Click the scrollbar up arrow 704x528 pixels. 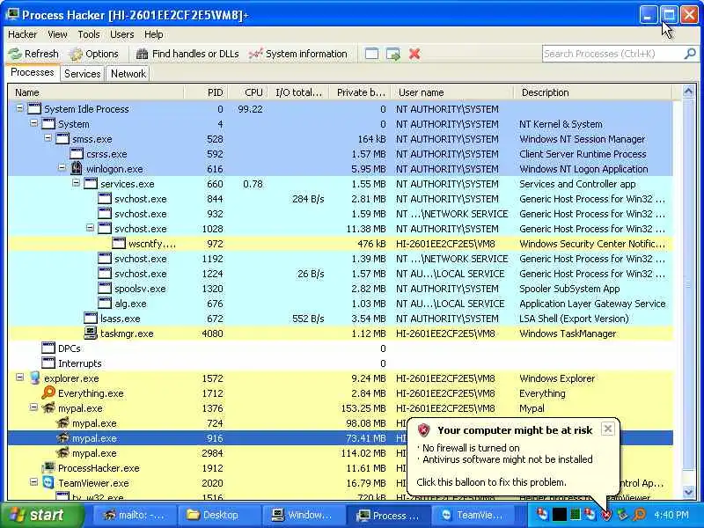(688, 92)
